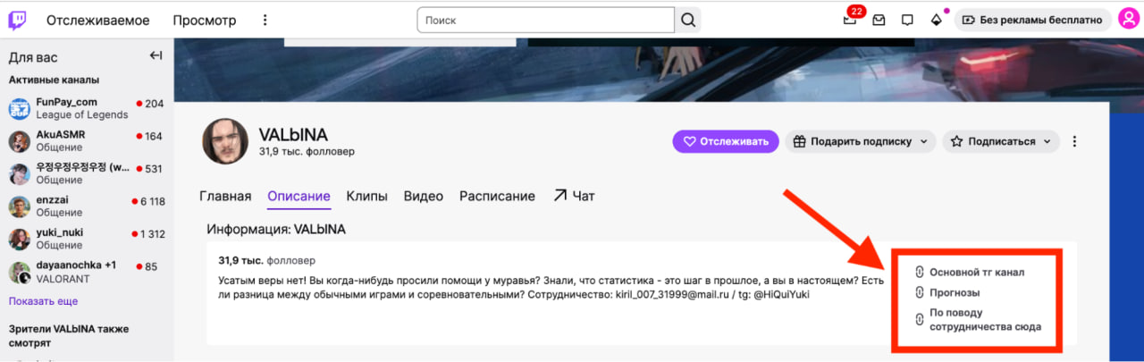Open the user profile avatar menu
1144x362 pixels.
(x=1128, y=19)
